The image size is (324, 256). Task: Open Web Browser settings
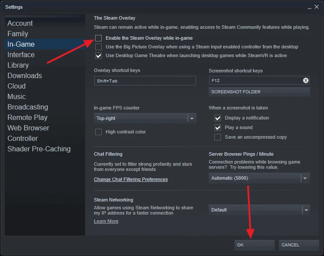[45, 128]
